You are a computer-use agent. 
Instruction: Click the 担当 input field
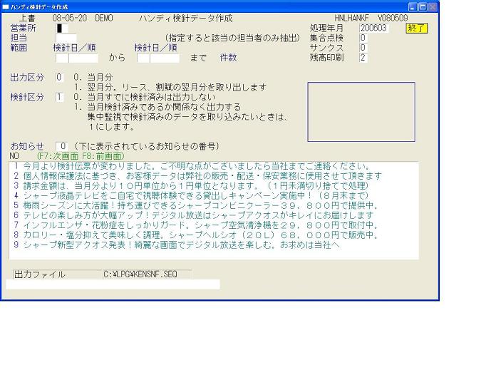coord(66,38)
